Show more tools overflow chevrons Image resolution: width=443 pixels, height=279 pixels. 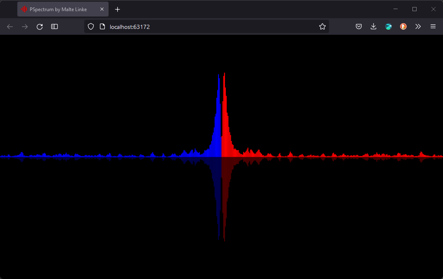click(x=418, y=26)
